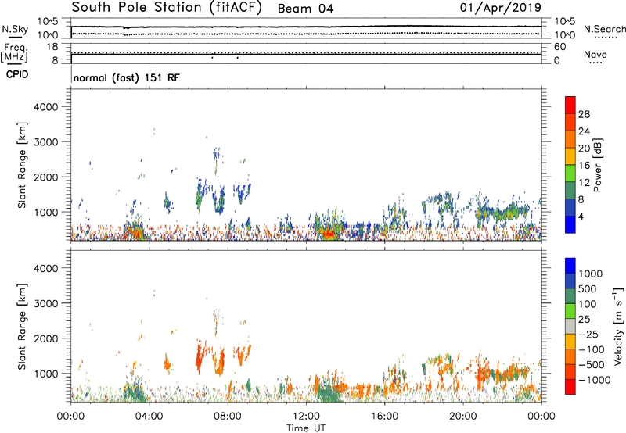Viewport: 626px width, 433px height.
Task: Click the '25' label on Velocity color bar
Action: (584, 319)
